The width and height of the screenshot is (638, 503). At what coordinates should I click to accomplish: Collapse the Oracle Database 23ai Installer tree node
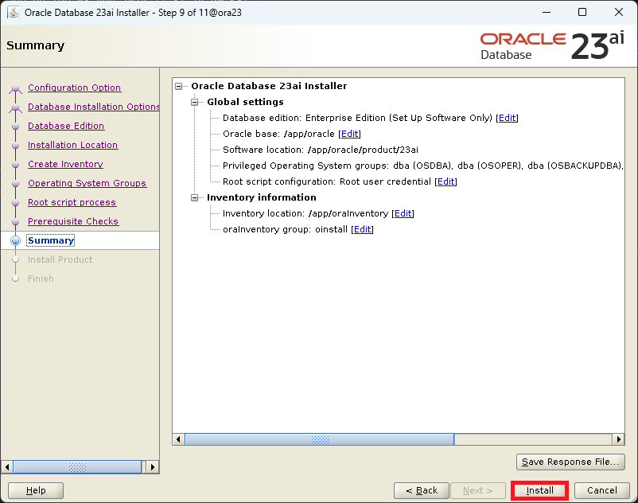pyautogui.click(x=178, y=86)
